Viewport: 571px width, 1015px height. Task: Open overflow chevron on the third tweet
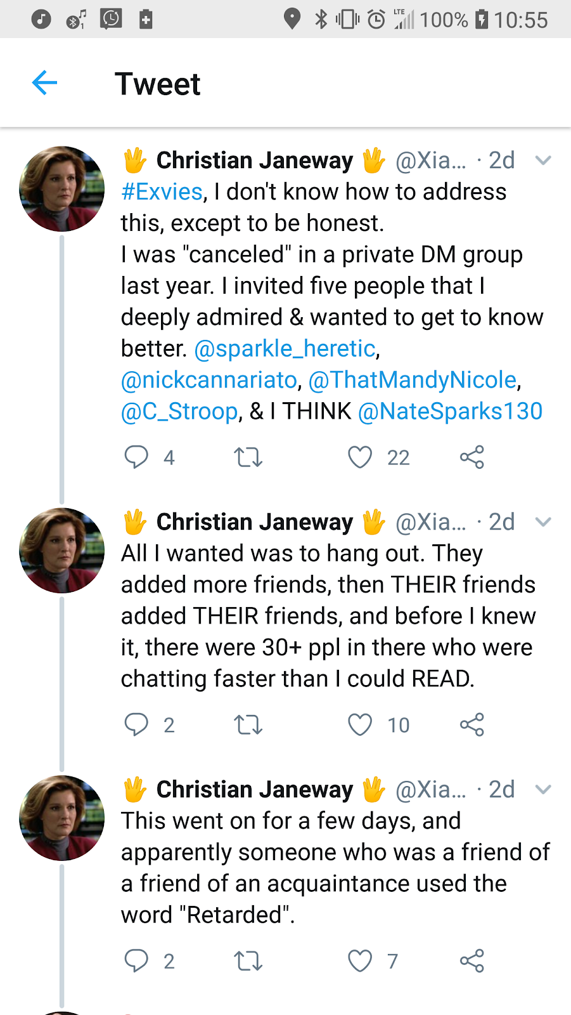point(543,790)
